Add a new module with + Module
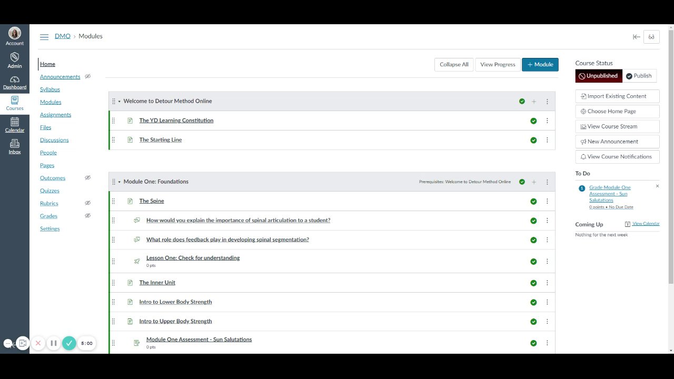Screen dimensions: 674x379 point(540,65)
